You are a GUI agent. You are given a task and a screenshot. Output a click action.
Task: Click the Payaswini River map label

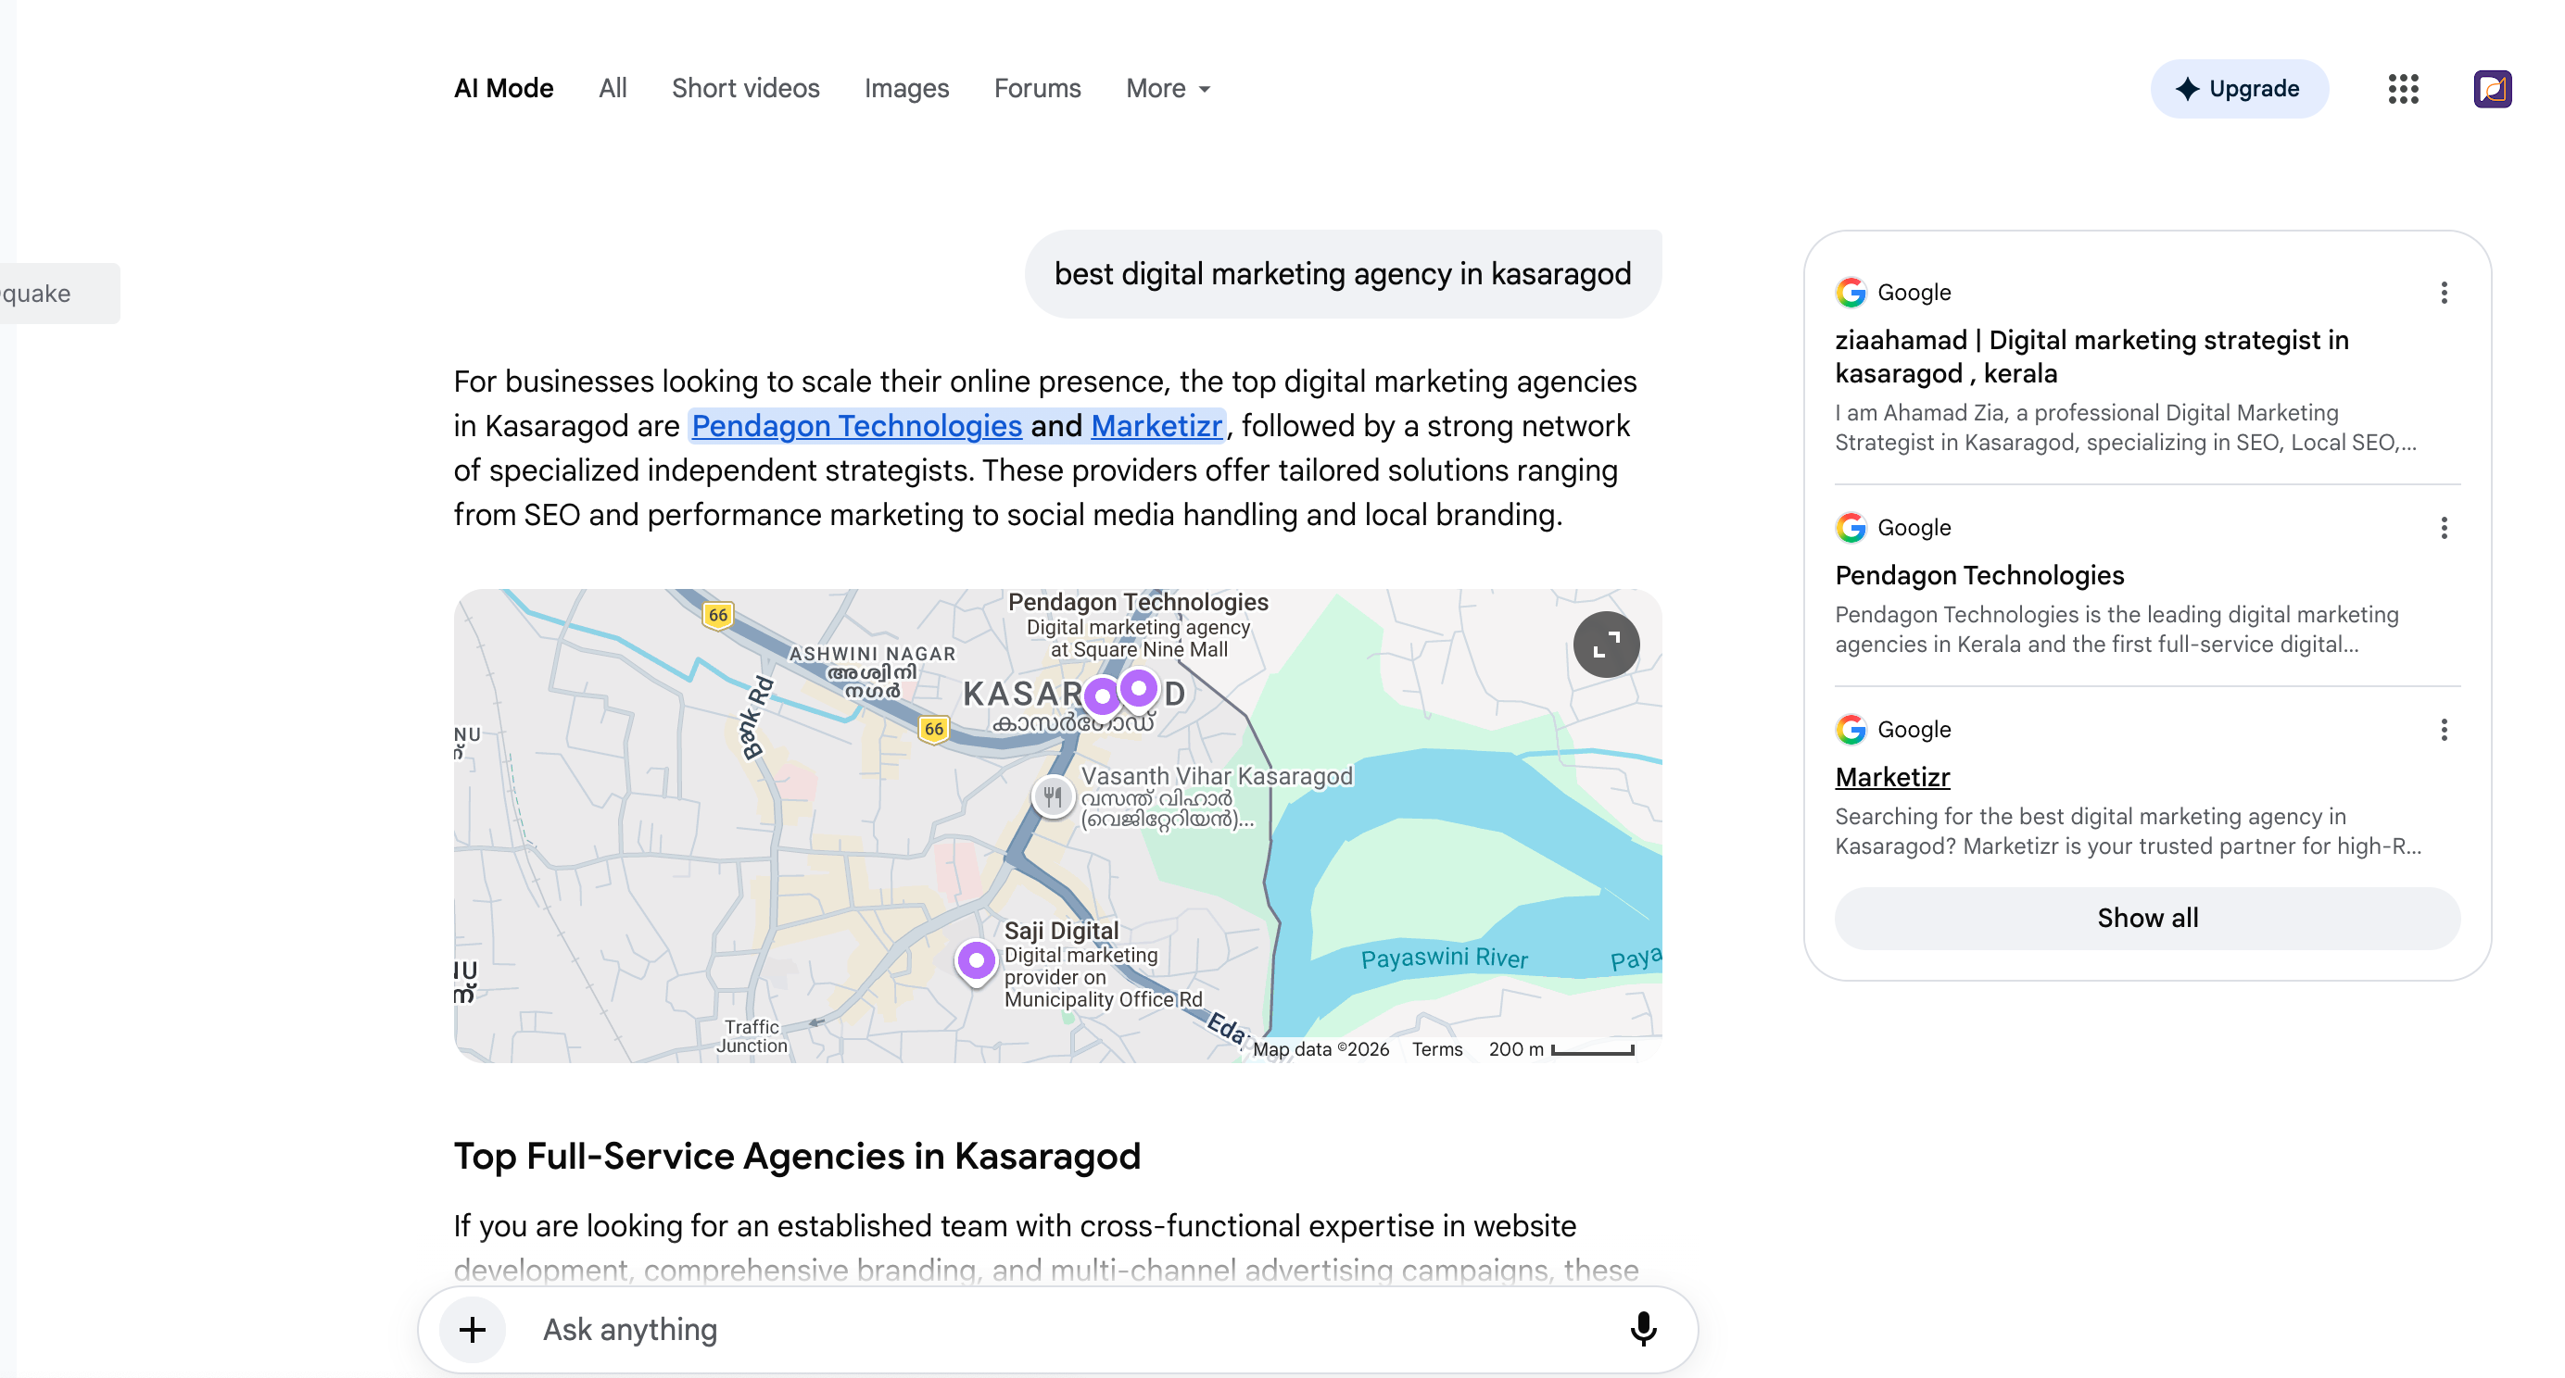click(1444, 958)
